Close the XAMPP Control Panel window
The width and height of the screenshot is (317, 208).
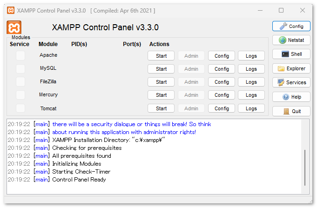[303, 10]
